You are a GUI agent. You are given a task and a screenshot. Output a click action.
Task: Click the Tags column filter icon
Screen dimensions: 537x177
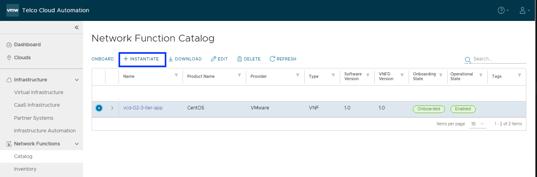(520, 75)
